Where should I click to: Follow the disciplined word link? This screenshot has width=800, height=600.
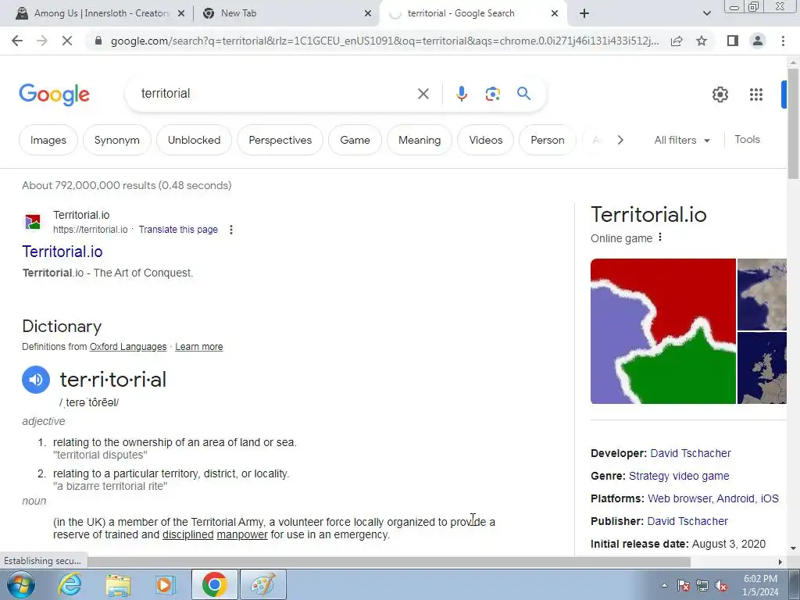187,534
